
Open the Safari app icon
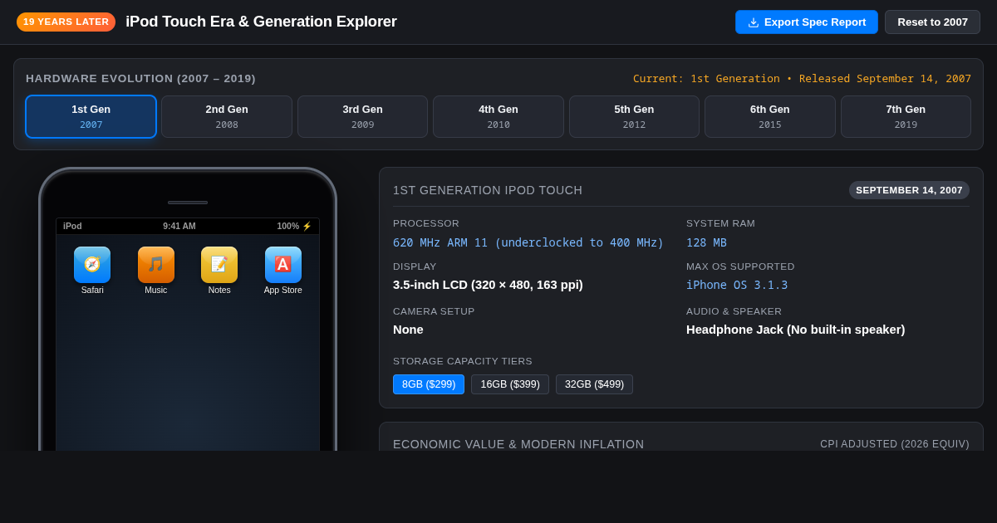(92, 265)
